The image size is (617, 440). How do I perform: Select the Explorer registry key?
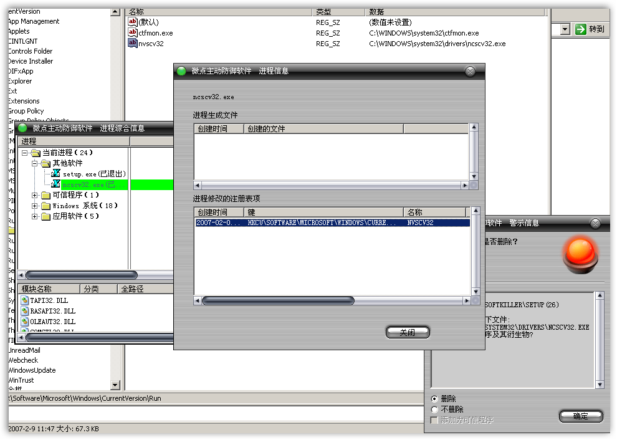point(20,81)
